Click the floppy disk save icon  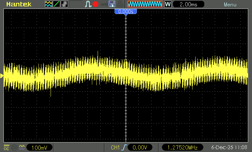coord(112,4)
